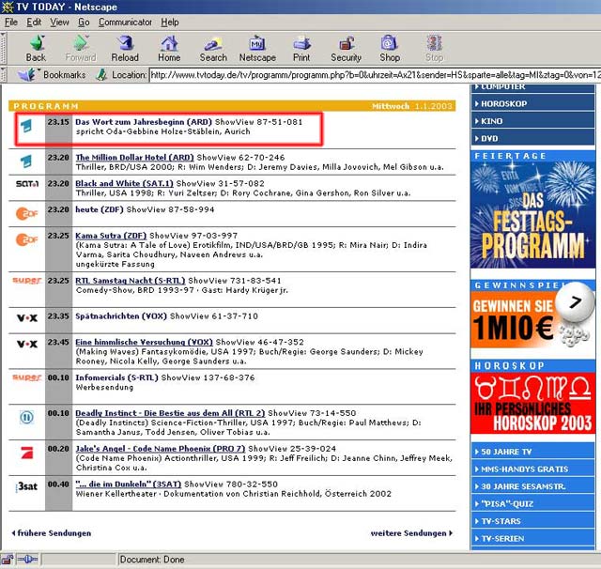
Task: Click the My Netscape icon
Action: (x=257, y=48)
